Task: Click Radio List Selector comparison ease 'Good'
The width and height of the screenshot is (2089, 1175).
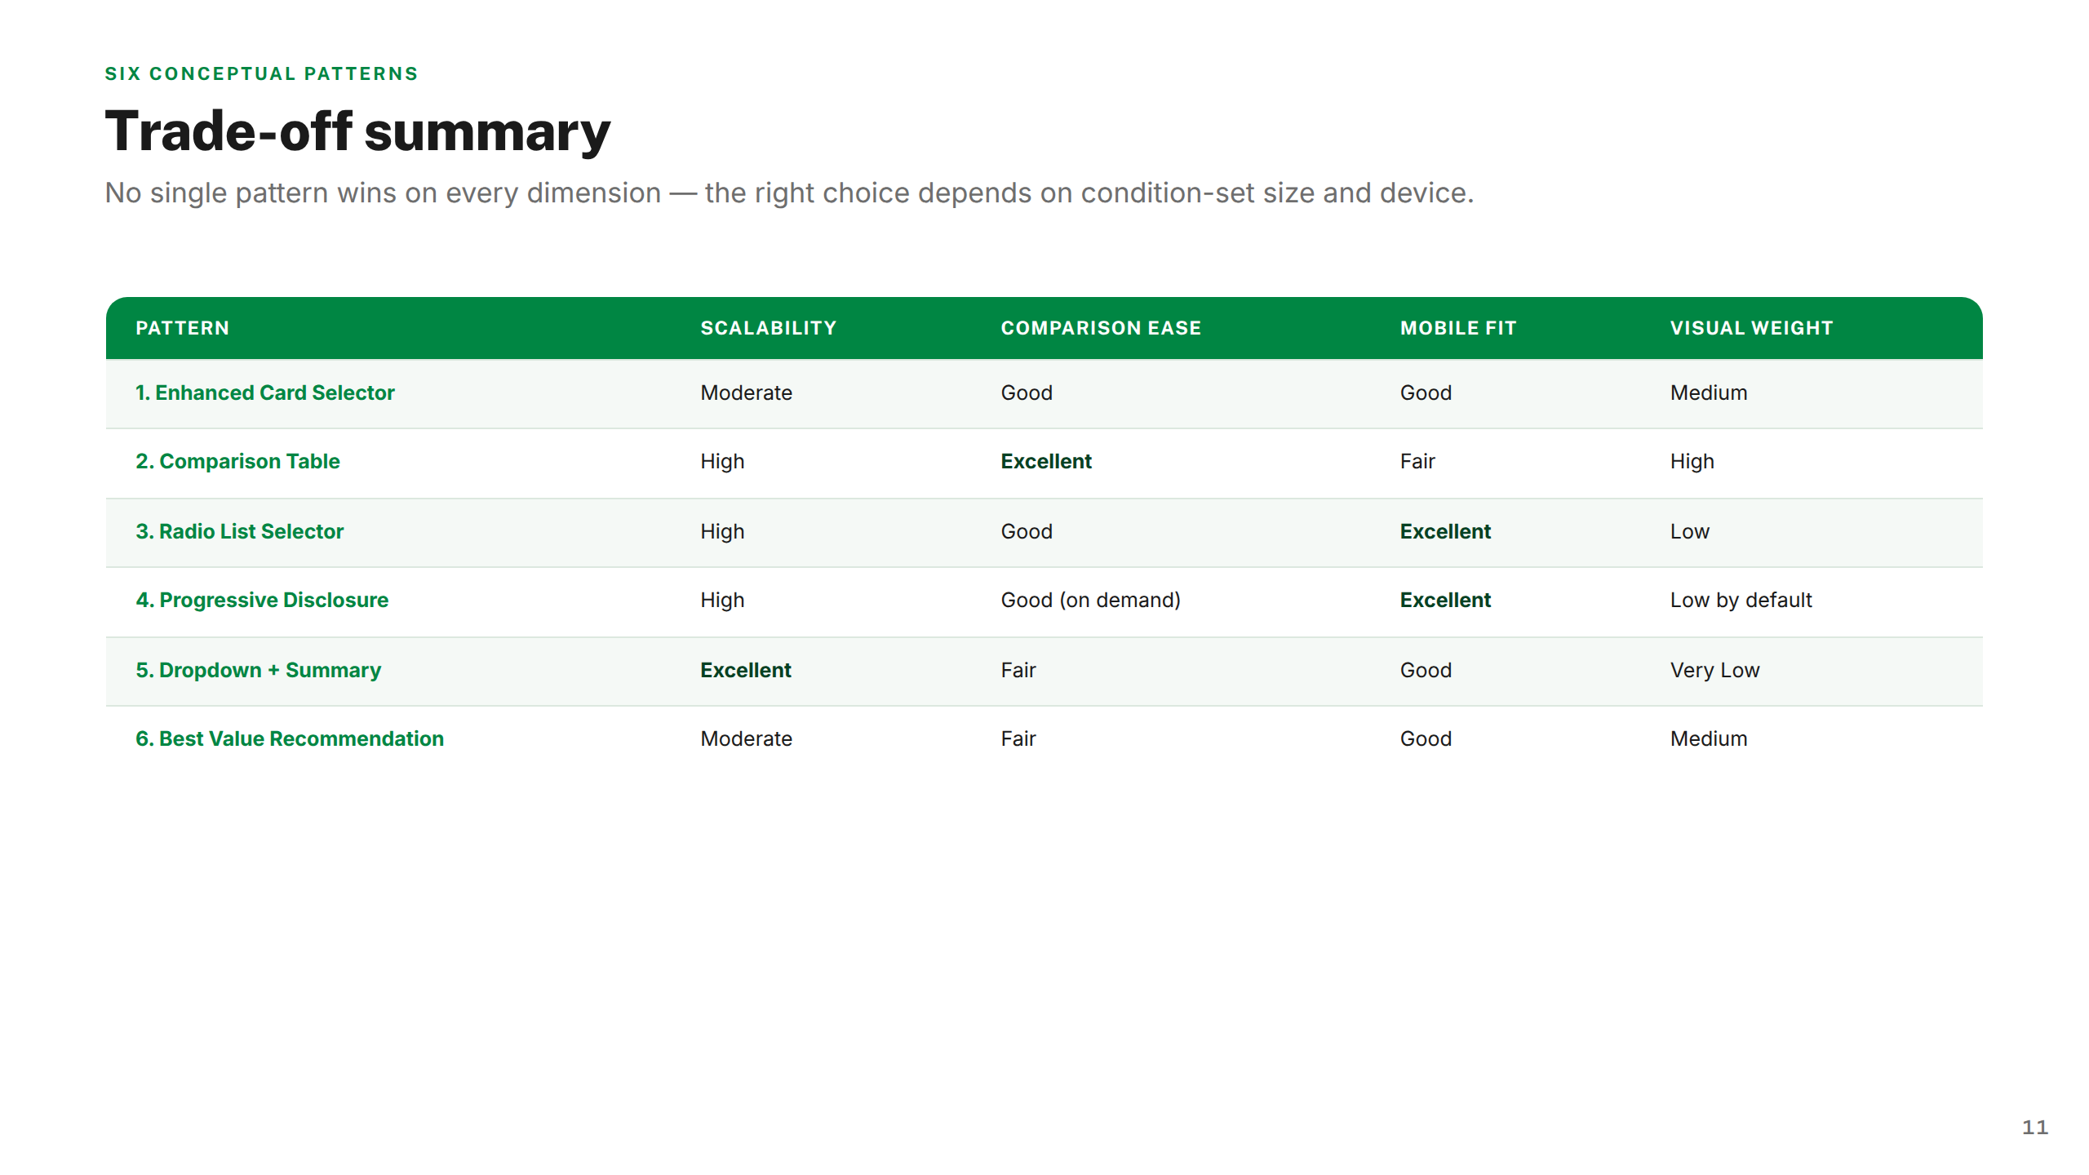Action: (1027, 531)
